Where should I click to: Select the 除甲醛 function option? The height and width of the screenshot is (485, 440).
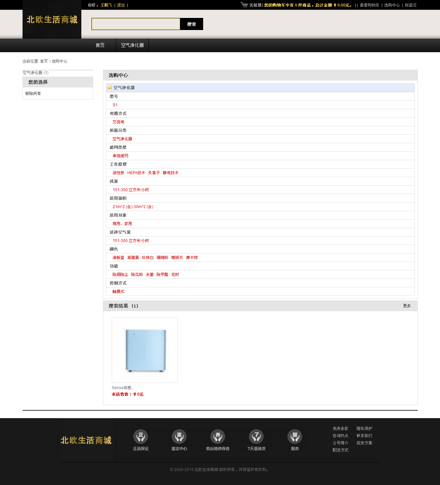162,274
